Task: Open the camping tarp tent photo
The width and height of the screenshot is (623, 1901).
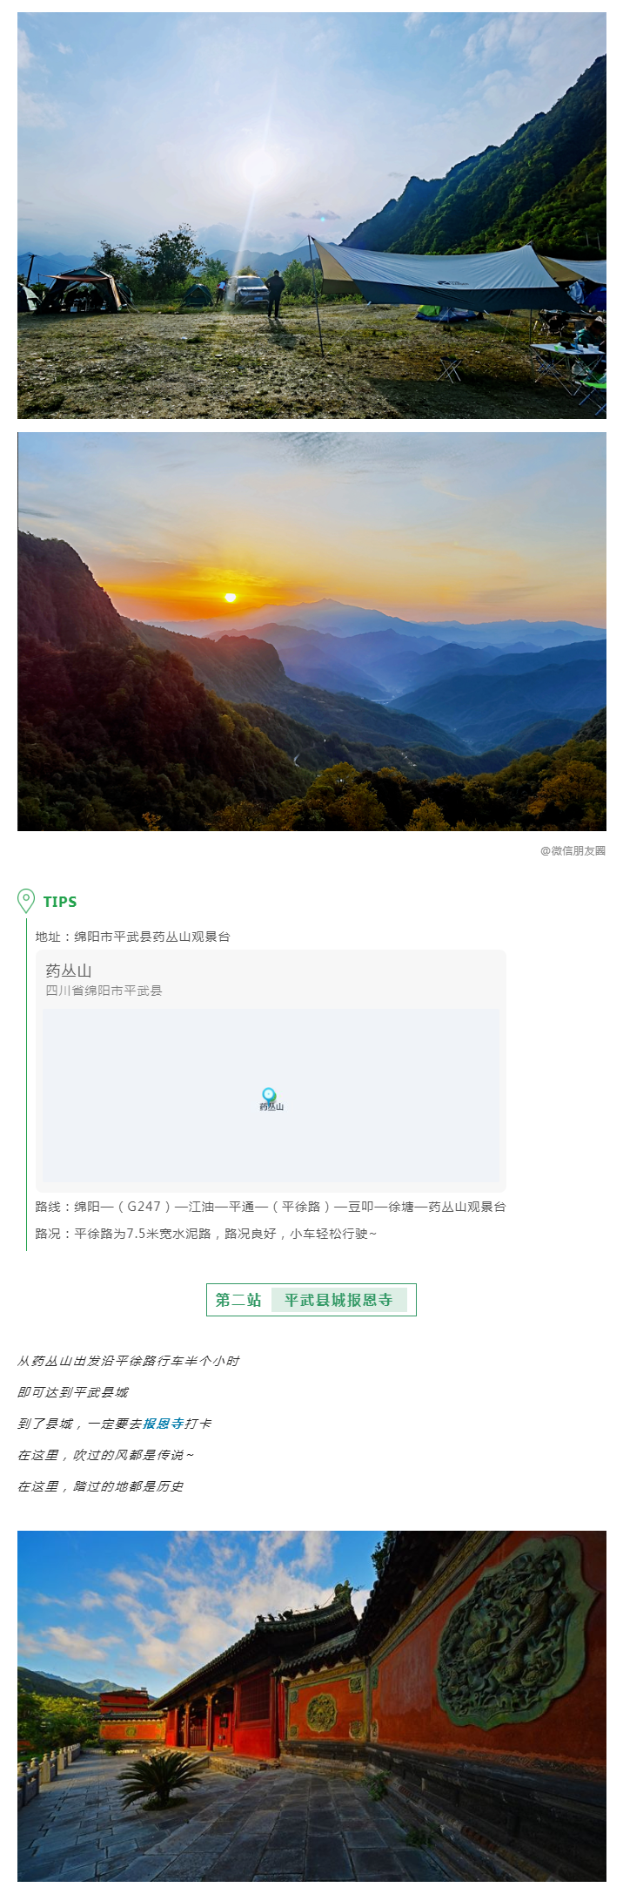Action: [311, 215]
